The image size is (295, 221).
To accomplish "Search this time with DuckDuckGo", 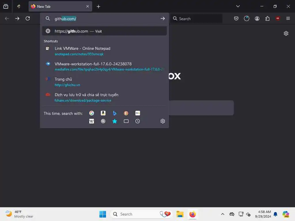I will [x=126, y=113].
